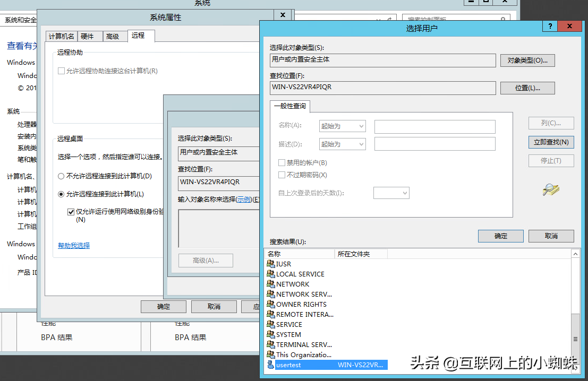
Task: Click 取消 in 选择用户 dialog
Action: pyautogui.click(x=551, y=236)
